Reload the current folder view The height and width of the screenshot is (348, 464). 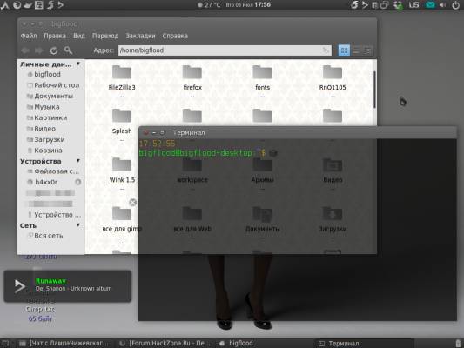(x=54, y=50)
